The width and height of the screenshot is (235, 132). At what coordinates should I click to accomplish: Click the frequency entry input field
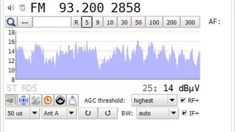point(52,22)
